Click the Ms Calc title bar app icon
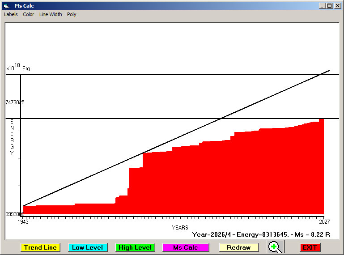The height and width of the screenshot is (255, 344). coord(6,6)
